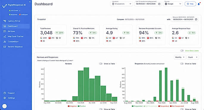
Task: Open the compare-with date range 08/09/2024 picker
Action: [x=185, y=19]
